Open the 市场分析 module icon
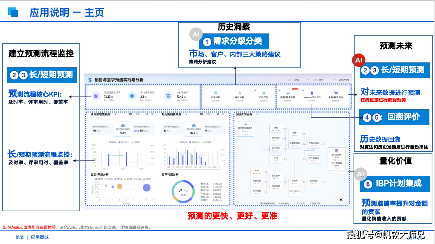Screen dimensions: 435x244 (x=215, y=92)
